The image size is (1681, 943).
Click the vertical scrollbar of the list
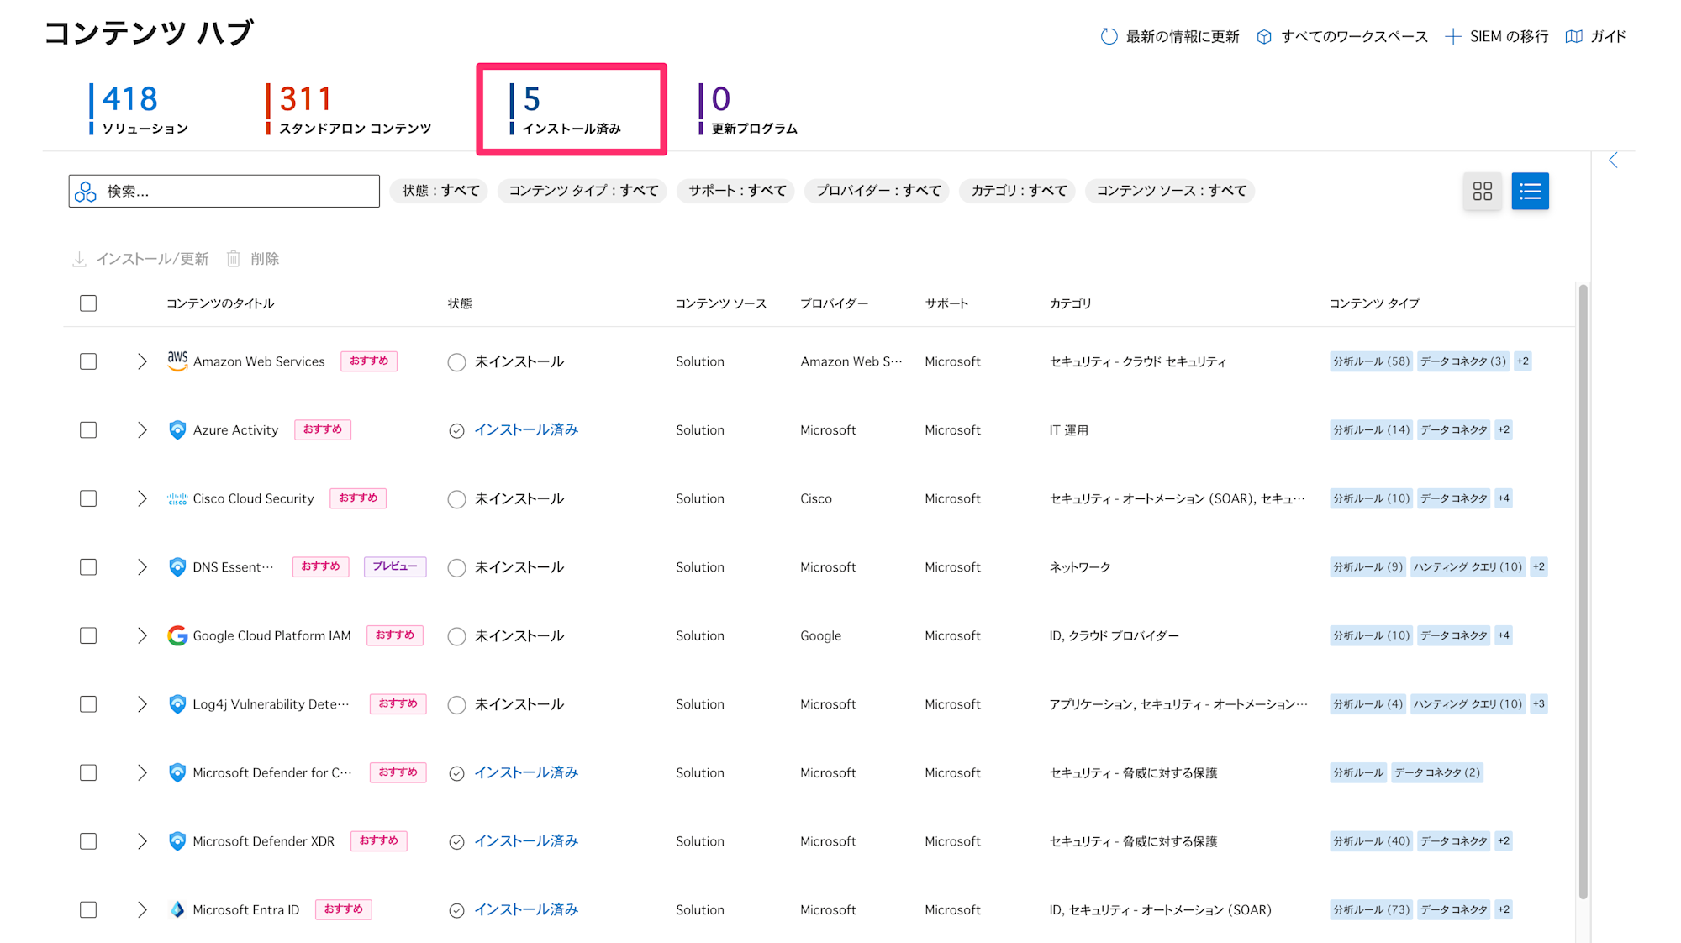pyautogui.click(x=1583, y=592)
